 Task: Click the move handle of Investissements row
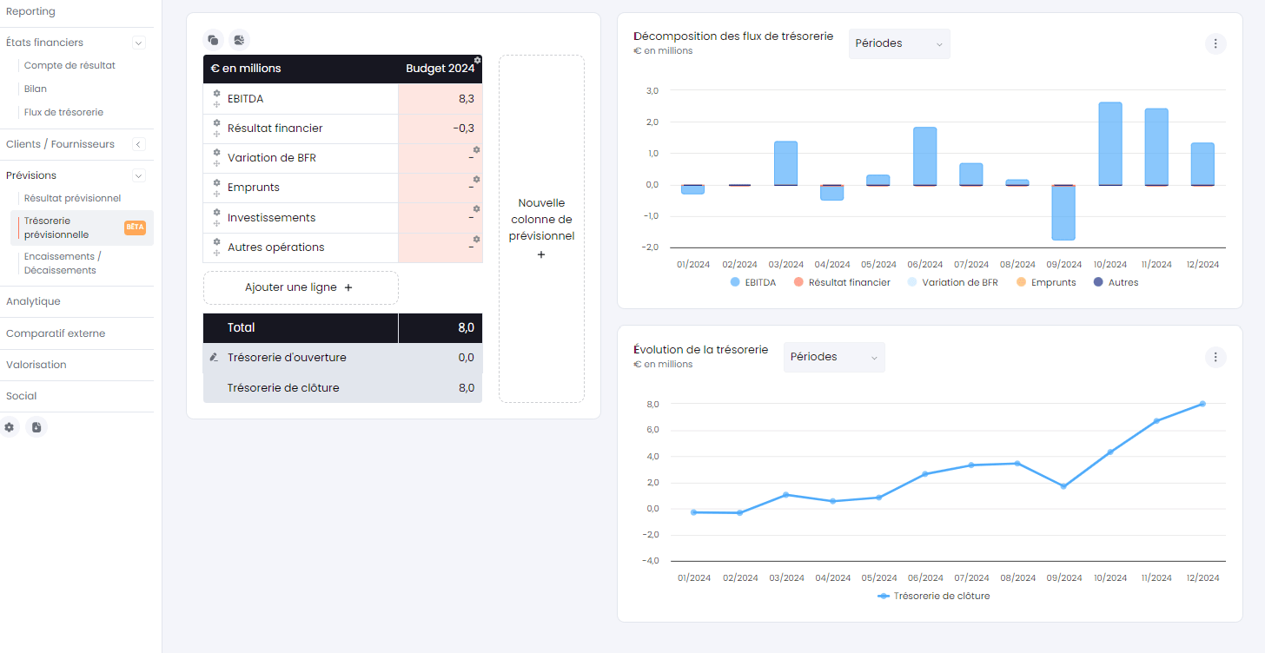216,223
